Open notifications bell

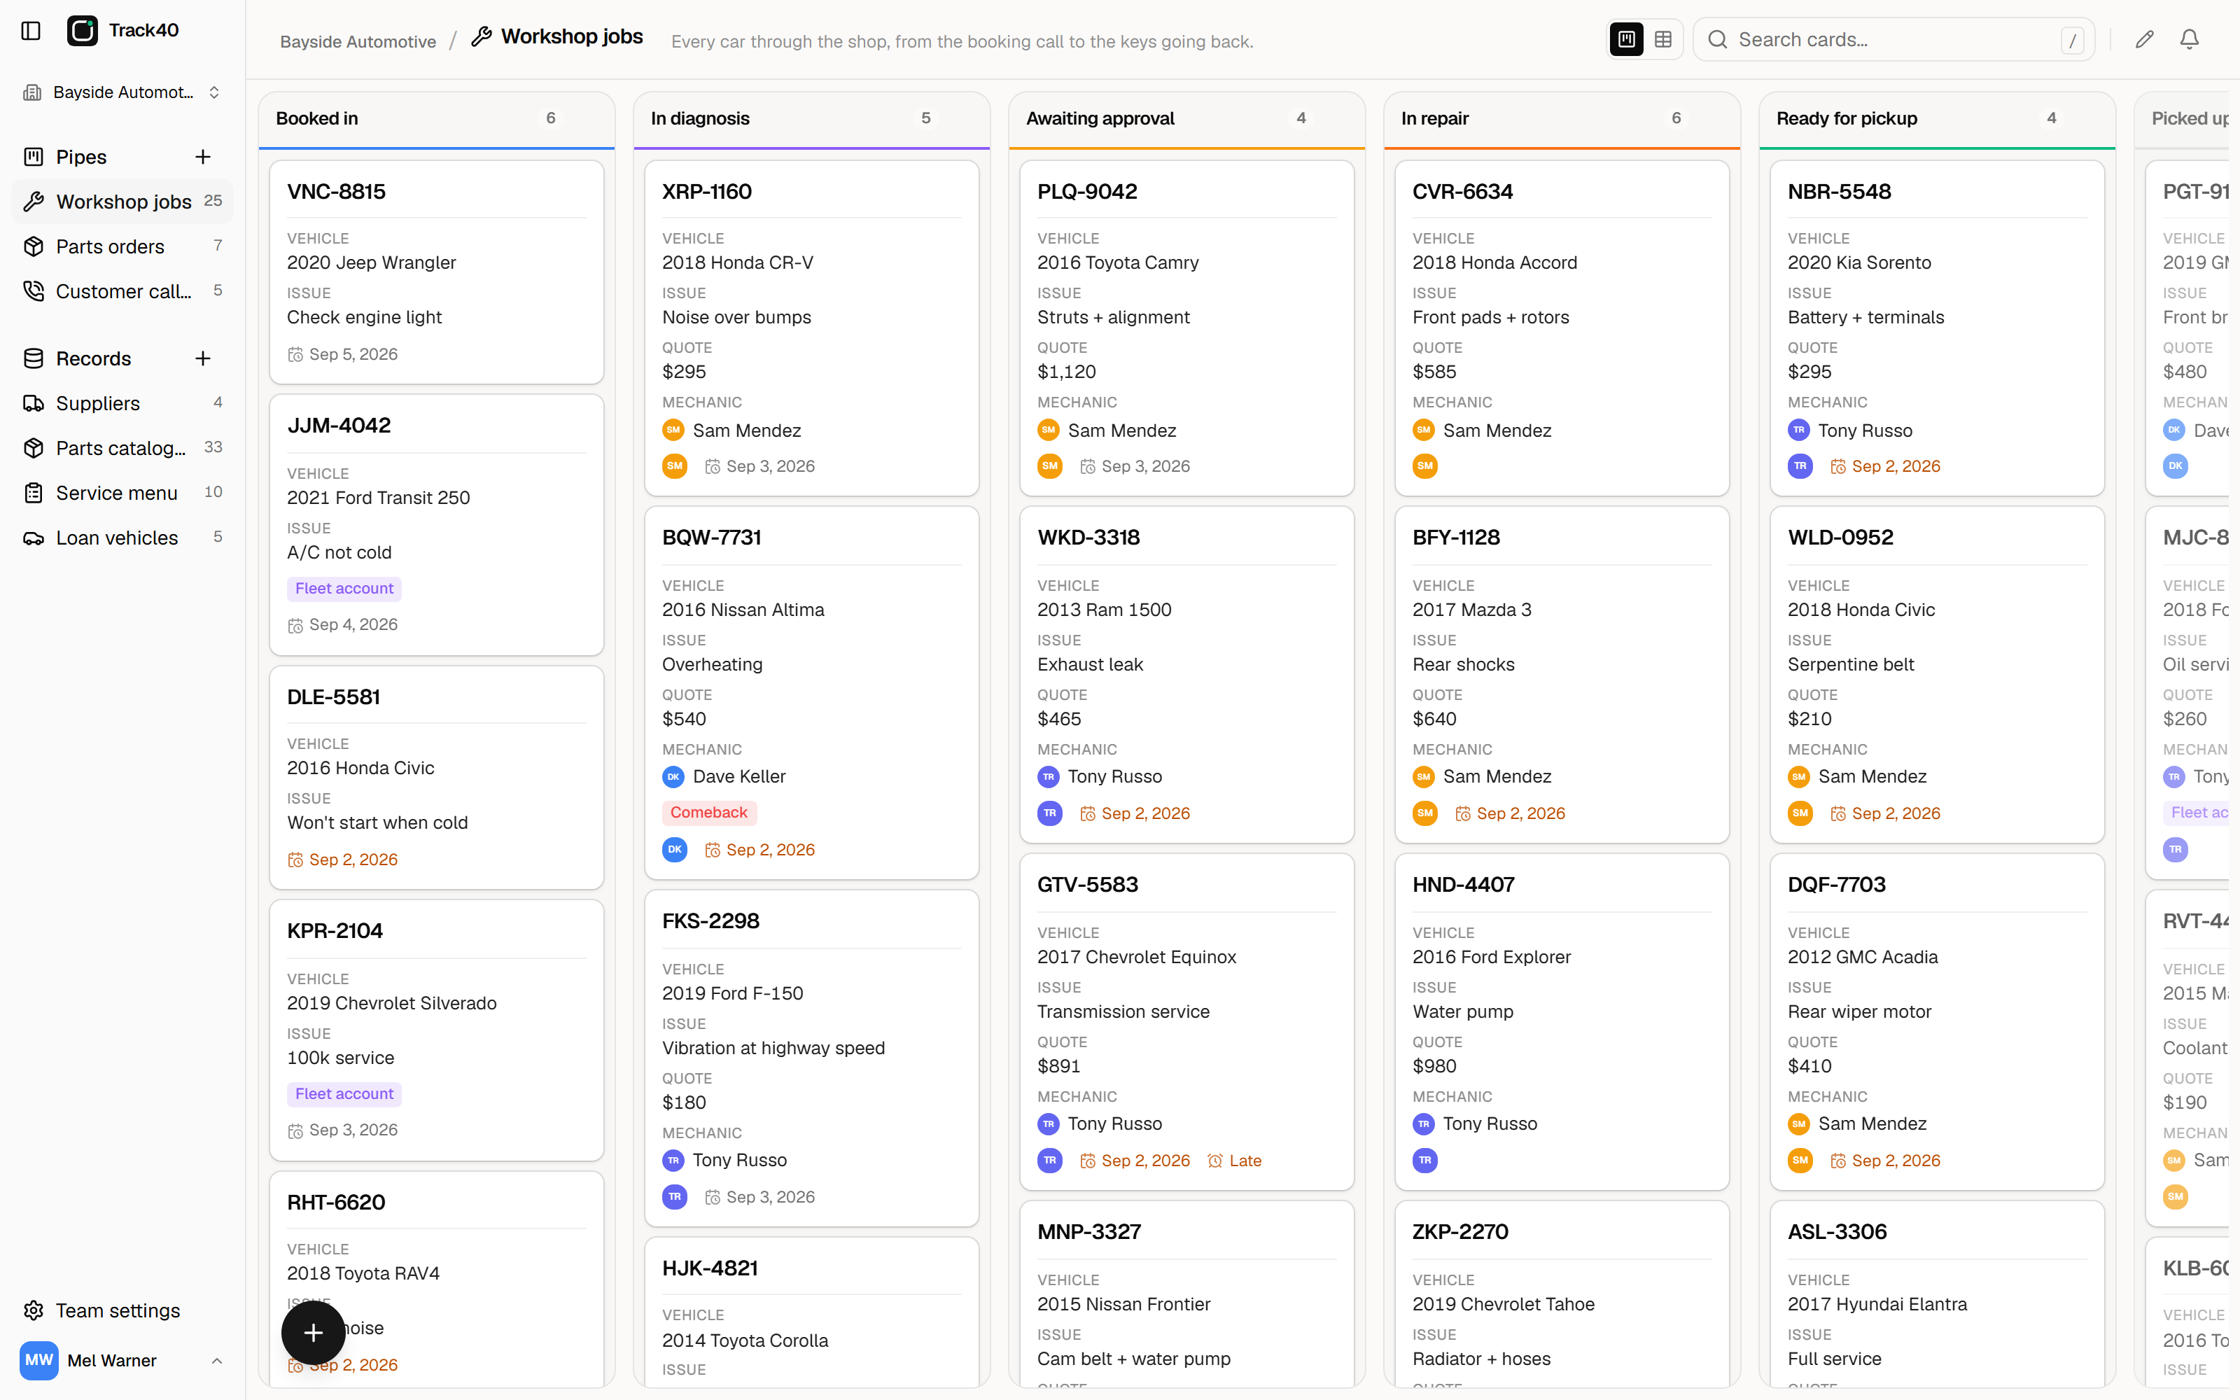[x=2189, y=39]
